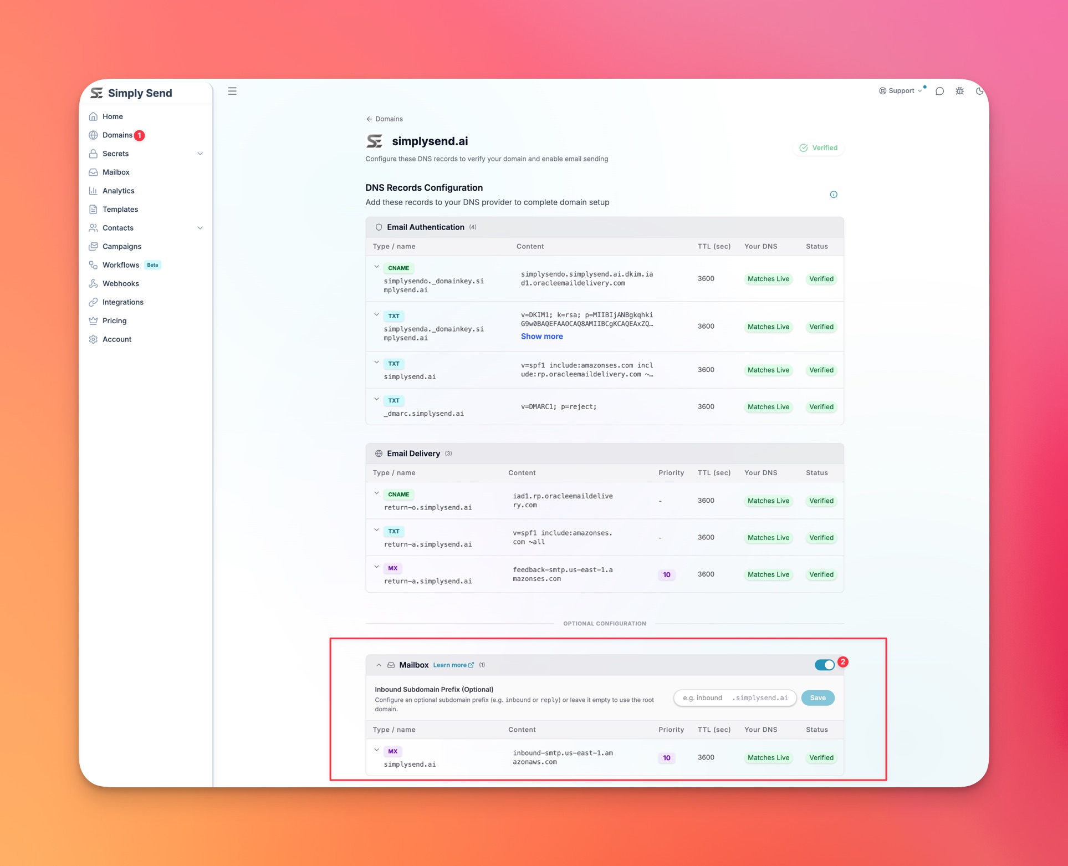
Task: Click the Campaigns envelope icon
Action: click(x=93, y=246)
